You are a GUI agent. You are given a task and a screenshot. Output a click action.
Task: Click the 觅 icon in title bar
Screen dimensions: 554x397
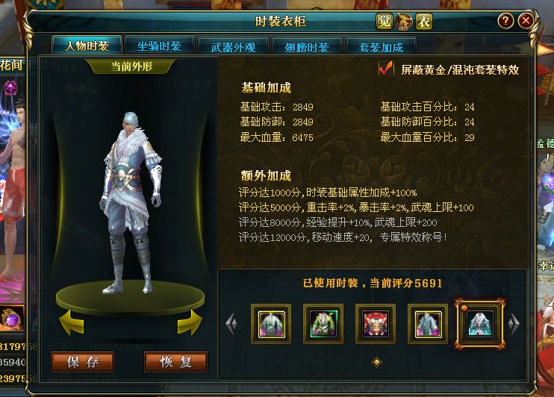click(384, 22)
